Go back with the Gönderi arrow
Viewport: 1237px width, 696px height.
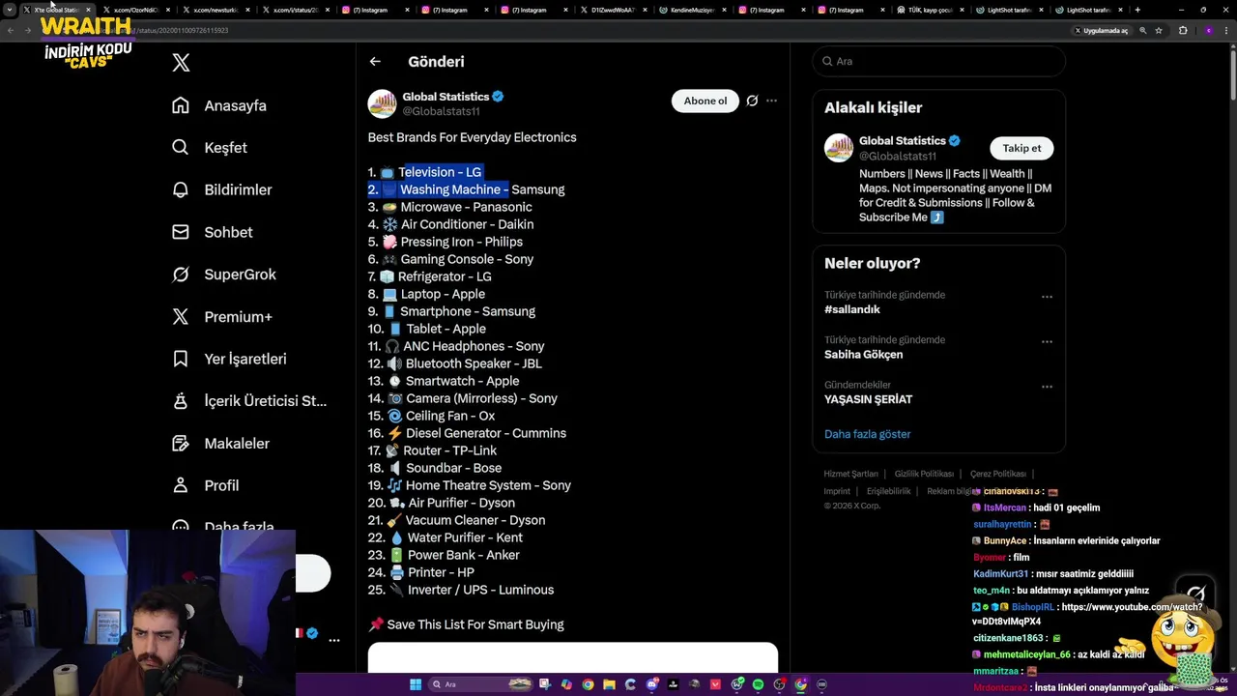(375, 61)
